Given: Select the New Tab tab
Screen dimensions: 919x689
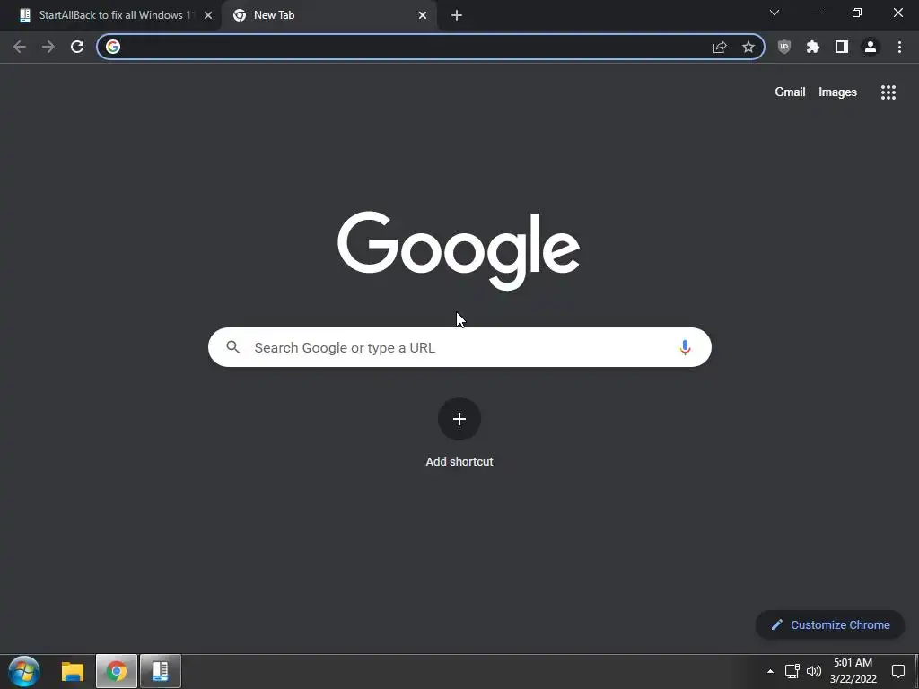Looking at the screenshot, I should tap(329, 15).
